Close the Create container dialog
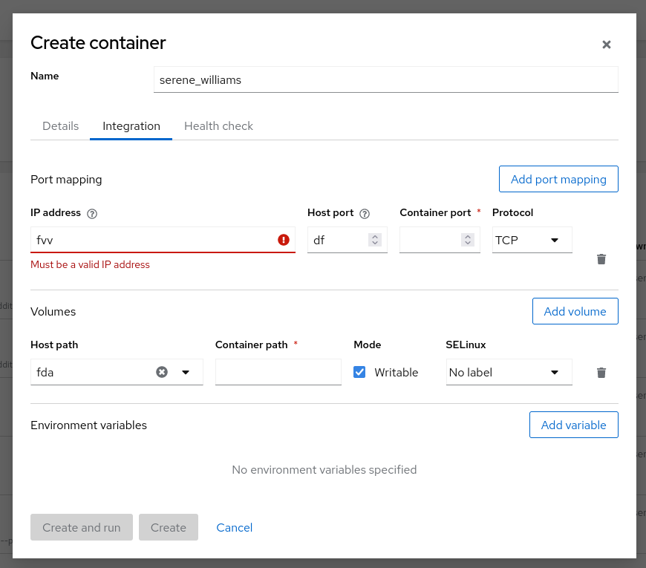The image size is (646, 568). tap(607, 45)
